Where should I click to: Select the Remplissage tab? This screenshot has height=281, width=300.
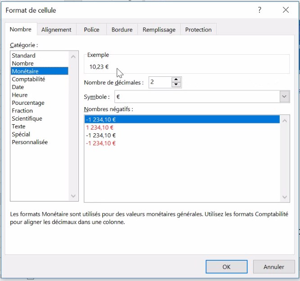pos(159,30)
